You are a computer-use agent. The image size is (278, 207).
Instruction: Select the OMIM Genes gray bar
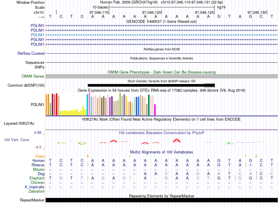click(x=162, y=76)
